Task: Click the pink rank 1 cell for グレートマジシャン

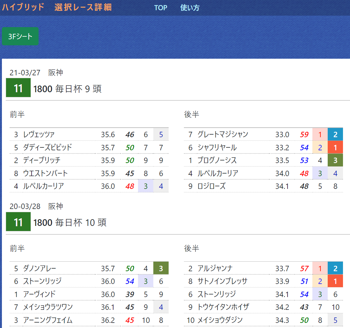Action: (x=320, y=135)
